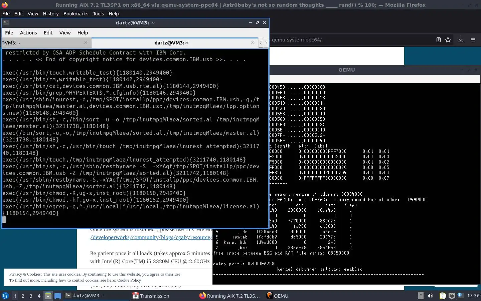The width and height of the screenshot is (481, 301).
Task: Open Firefox Help menu
Action: (x=114, y=14)
